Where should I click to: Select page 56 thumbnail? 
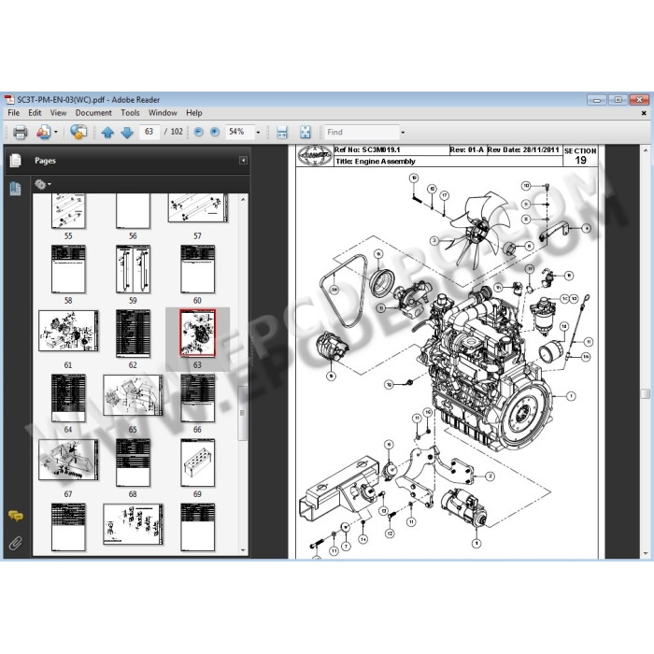coord(133,210)
